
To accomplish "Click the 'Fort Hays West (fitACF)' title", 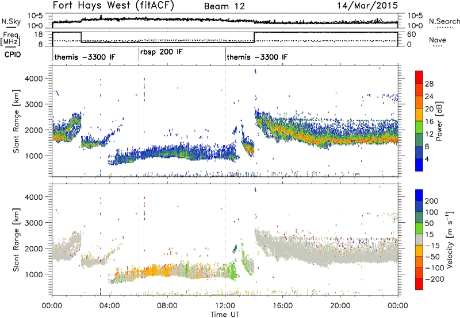I will tap(113, 6).
